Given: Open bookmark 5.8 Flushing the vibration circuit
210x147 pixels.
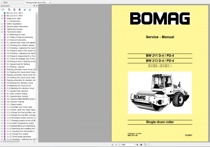Looking at the screenshot, I should coord(20,83).
